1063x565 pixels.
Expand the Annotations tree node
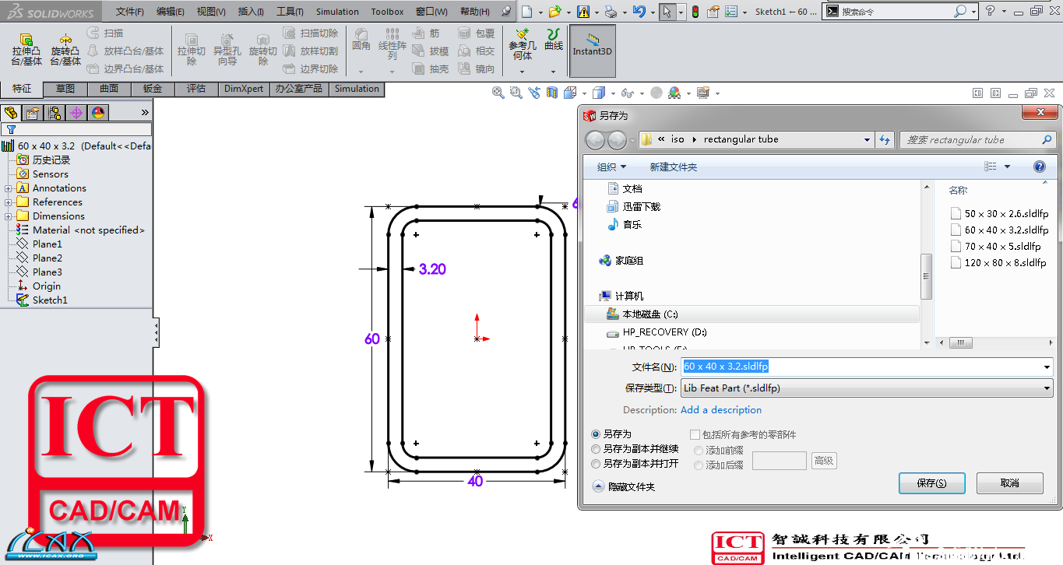coord(8,188)
